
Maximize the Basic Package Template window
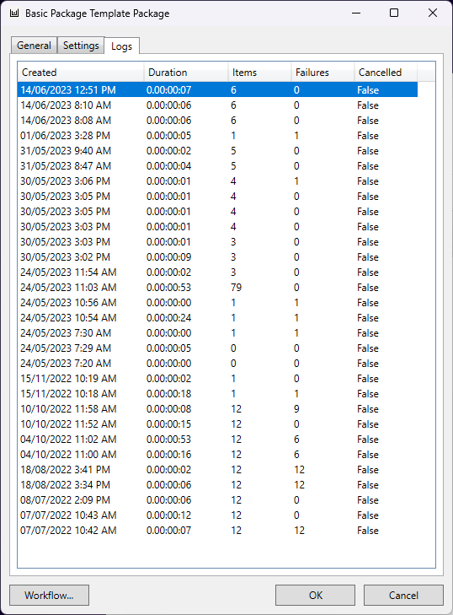pos(394,13)
